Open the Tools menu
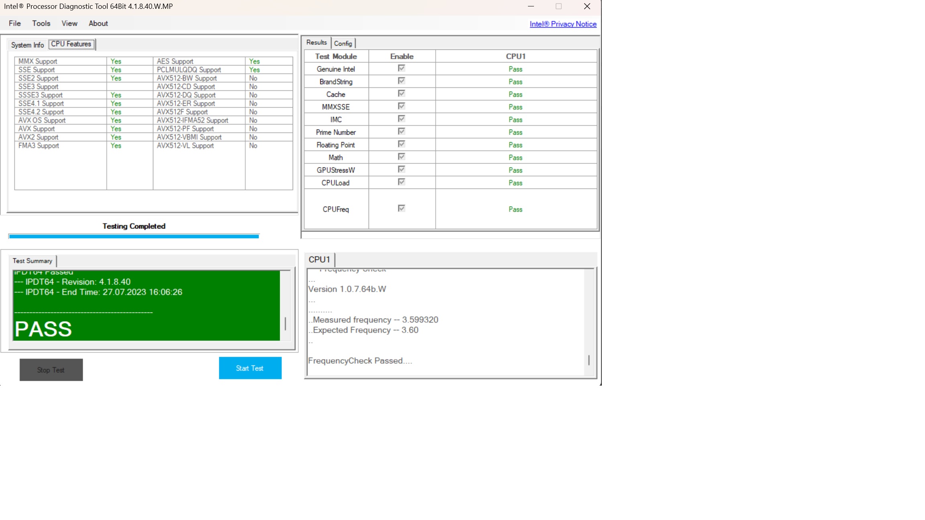This screenshot has width=925, height=520. [x=41, y=23]
